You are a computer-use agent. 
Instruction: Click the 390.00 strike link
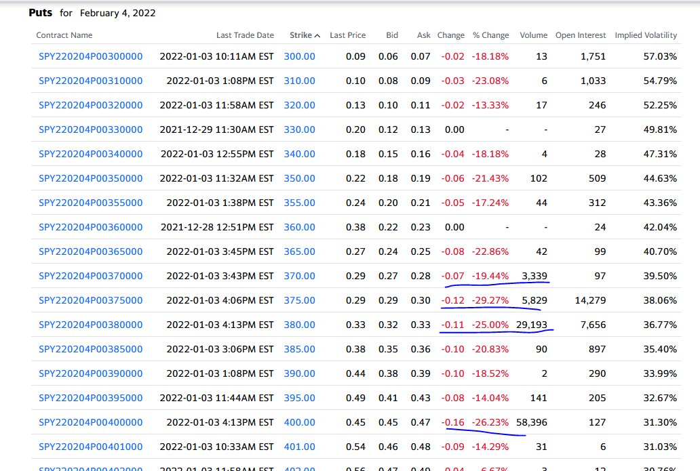[300, 374]
